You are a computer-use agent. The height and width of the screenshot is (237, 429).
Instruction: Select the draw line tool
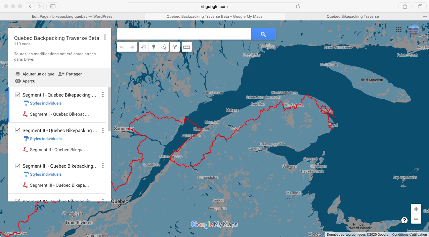coord(164,47)
